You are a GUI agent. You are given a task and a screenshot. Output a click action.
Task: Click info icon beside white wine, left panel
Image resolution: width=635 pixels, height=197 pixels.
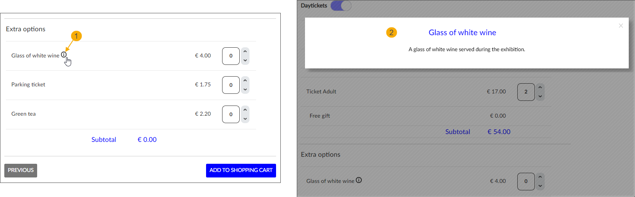pyautogui.click(x=64, y=55)
